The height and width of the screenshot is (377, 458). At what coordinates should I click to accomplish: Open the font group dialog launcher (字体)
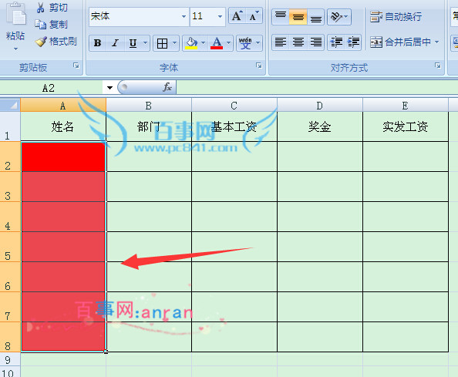click(x=258, y=66)
